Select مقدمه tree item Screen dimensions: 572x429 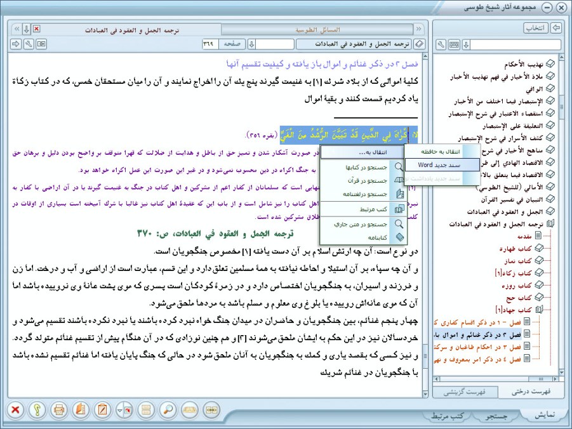point(524,236)
